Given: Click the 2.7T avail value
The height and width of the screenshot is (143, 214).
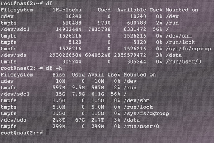Looking at the screenshot, I should tap(98, 120).
